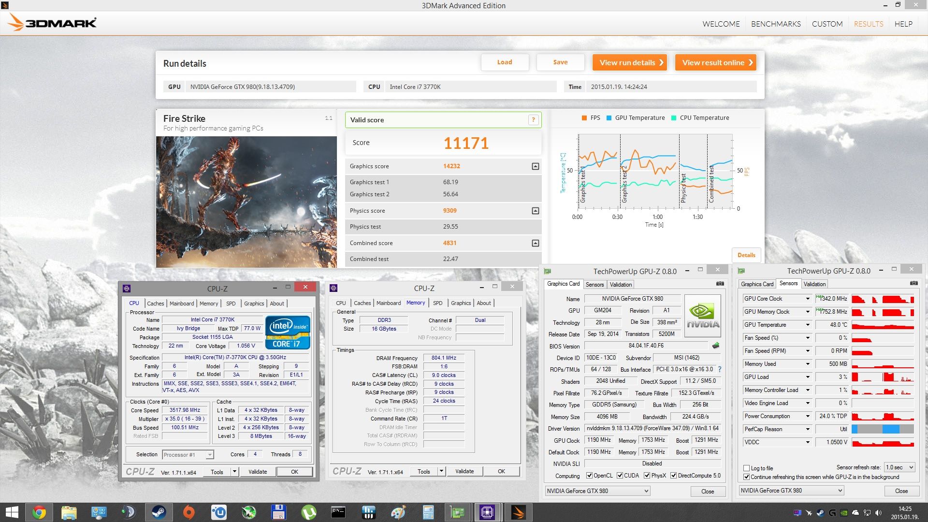Click CPU-Z title bar icon of left window
928x522 pixels.
pyautogui.click(x=127, y=289)
